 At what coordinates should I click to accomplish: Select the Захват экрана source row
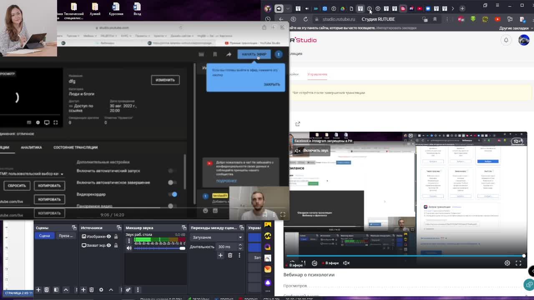click(99, 245)
